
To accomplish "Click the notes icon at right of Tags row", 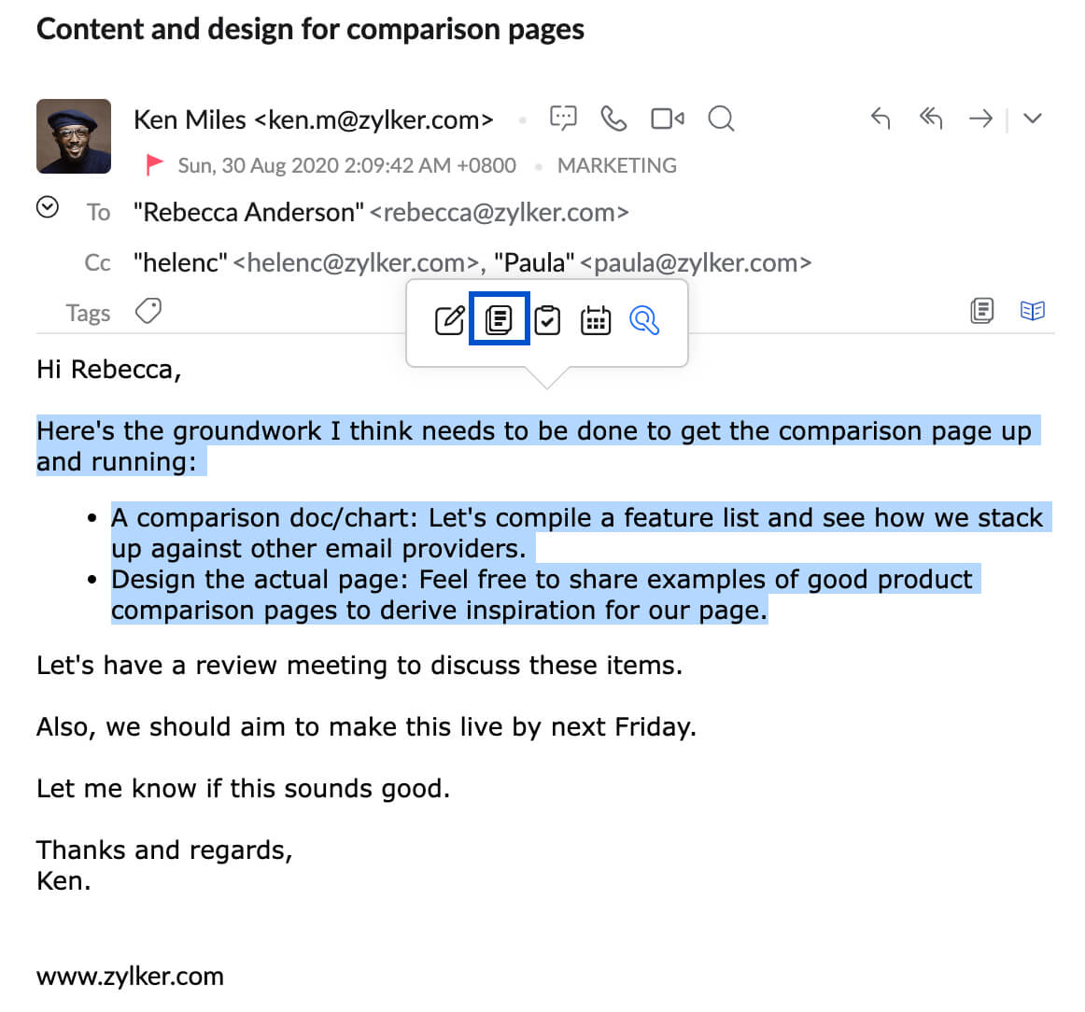I will 982,311.
